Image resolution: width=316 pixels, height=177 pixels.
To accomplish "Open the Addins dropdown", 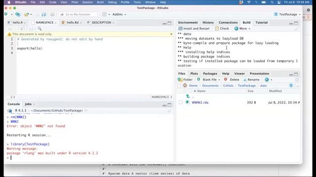I will tap(119, 14).
